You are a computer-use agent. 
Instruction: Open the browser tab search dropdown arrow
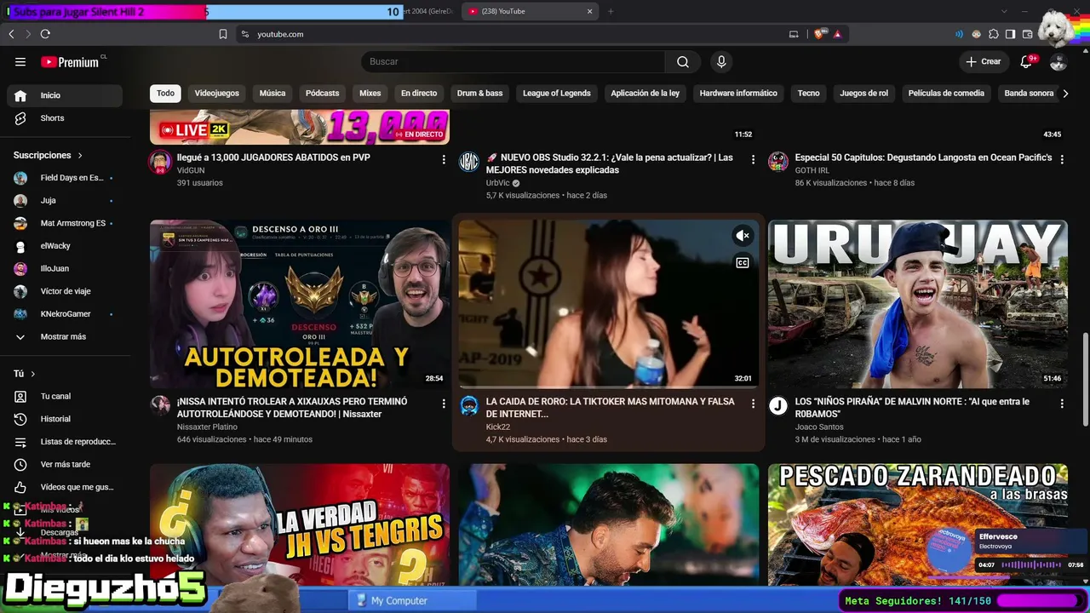click(x=1004, y=11)
